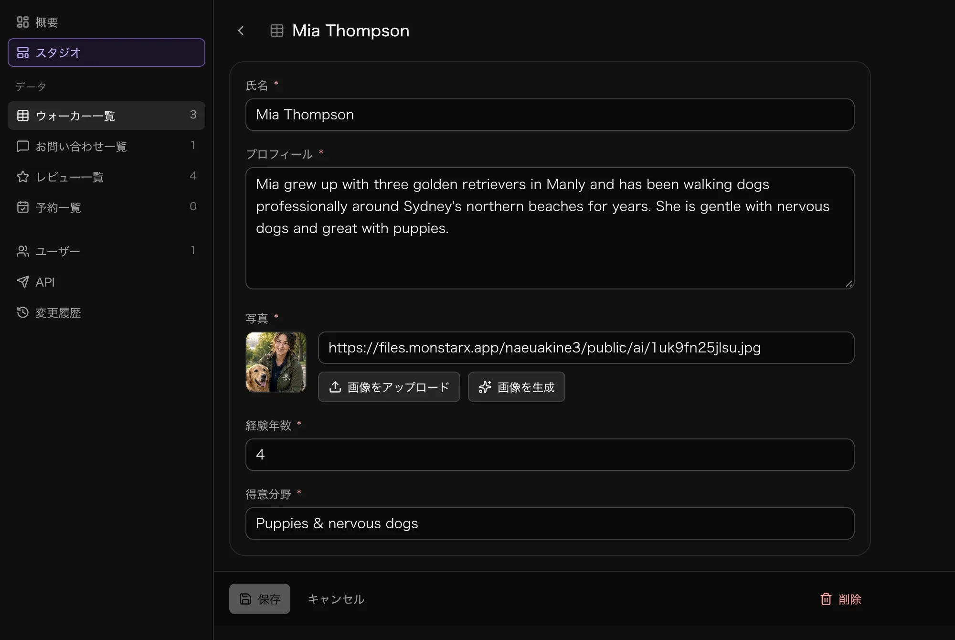Open the API page
This screenshot has height=640, width=955.
[106, 282]
